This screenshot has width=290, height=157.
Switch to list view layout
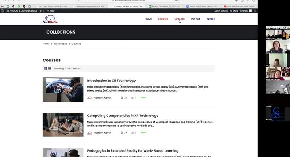pyautogui.click(x=50, y=68)
